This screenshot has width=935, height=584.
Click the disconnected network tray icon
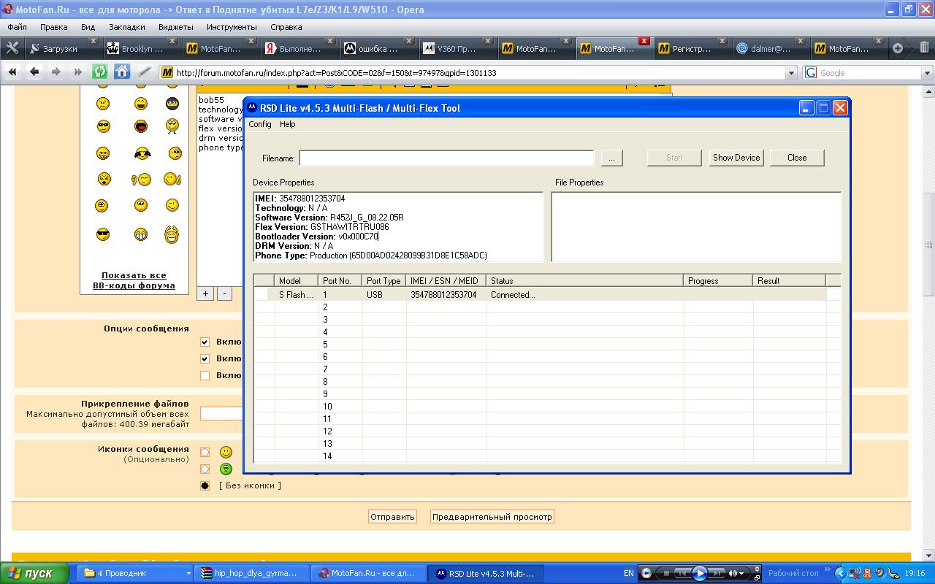[x=853, y=574]
